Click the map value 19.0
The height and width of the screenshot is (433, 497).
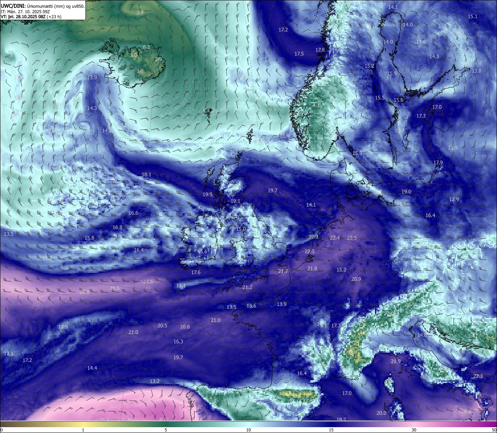[406, 191]
